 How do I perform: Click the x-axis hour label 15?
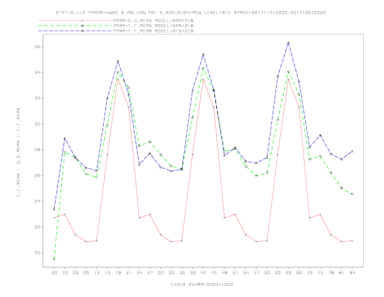(x=107, y=273)
